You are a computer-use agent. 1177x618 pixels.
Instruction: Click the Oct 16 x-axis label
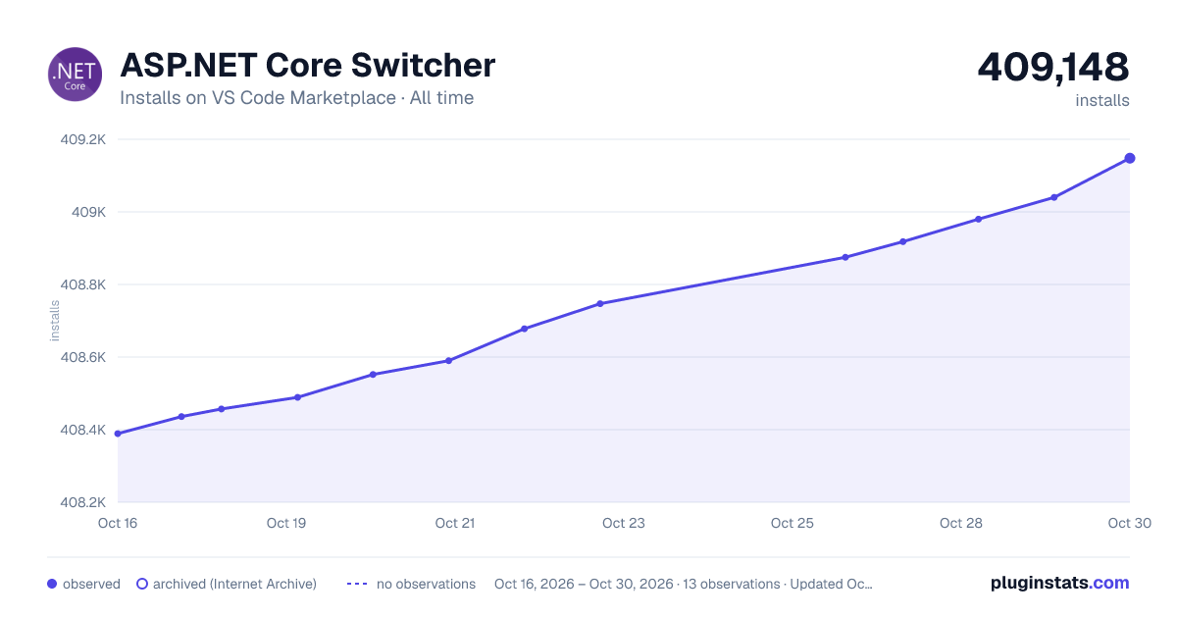click(118, 523)
